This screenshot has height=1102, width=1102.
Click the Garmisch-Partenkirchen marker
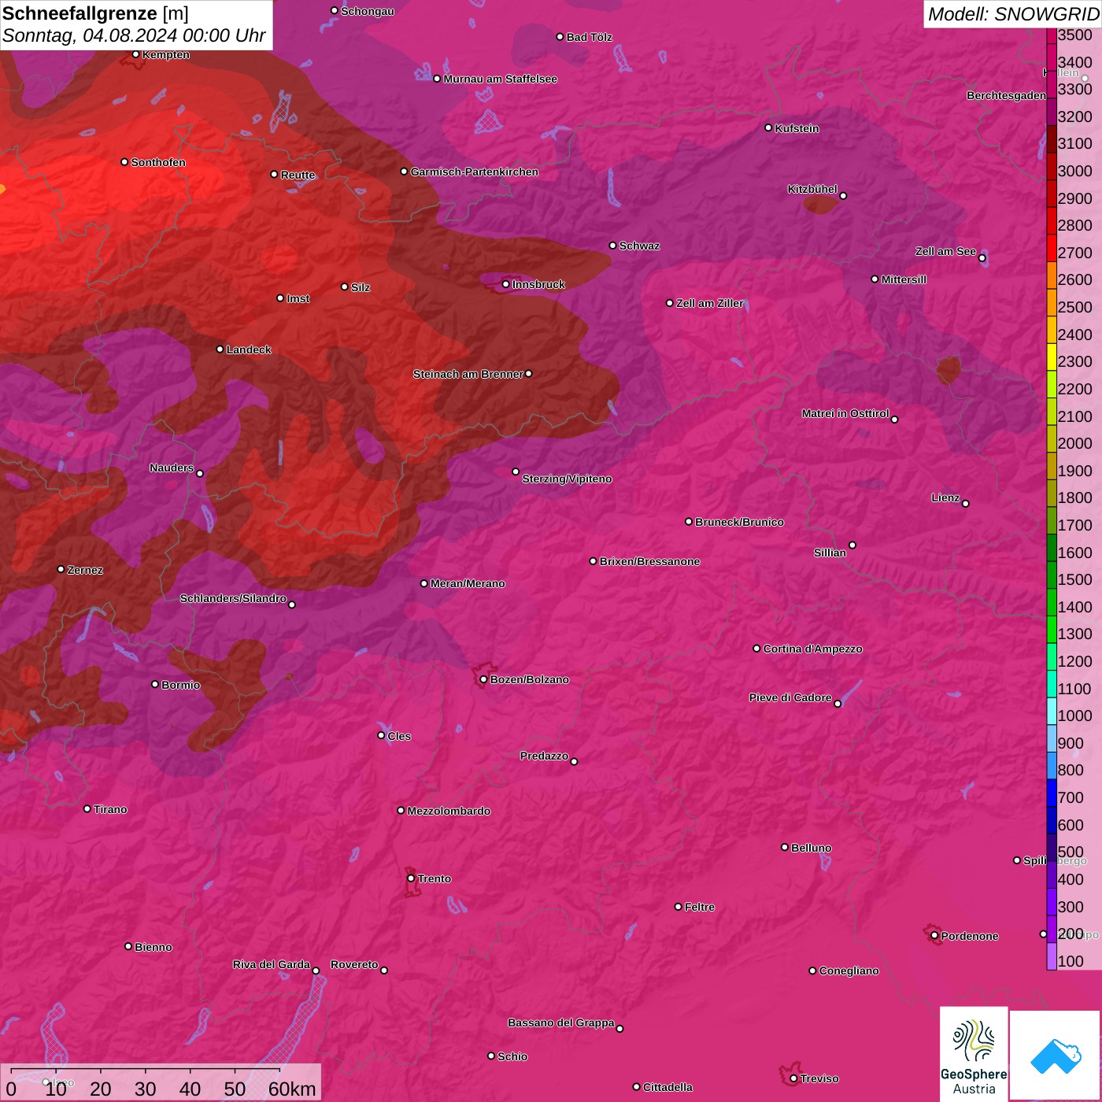pyautogui.click(x=404, y=172)
